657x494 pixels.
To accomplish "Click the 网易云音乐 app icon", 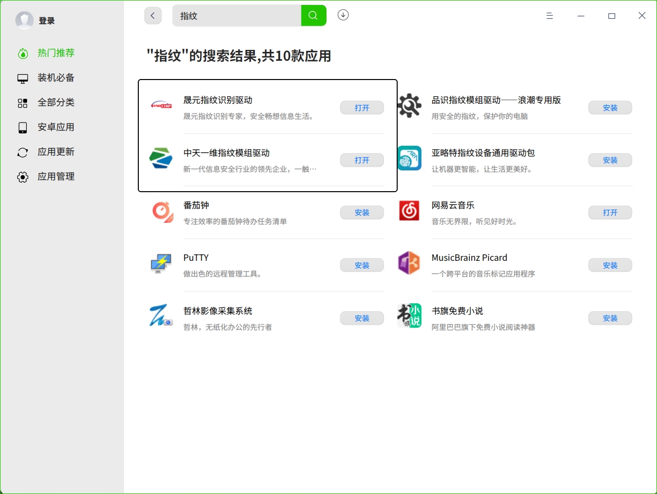I will click(x=410, y=211).
